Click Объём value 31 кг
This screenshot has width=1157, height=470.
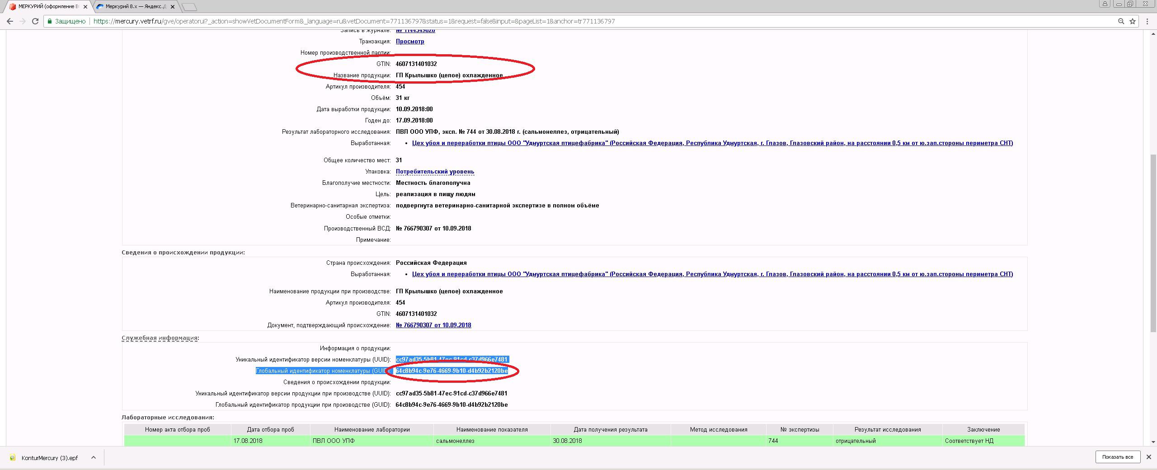tap(403, 98)
